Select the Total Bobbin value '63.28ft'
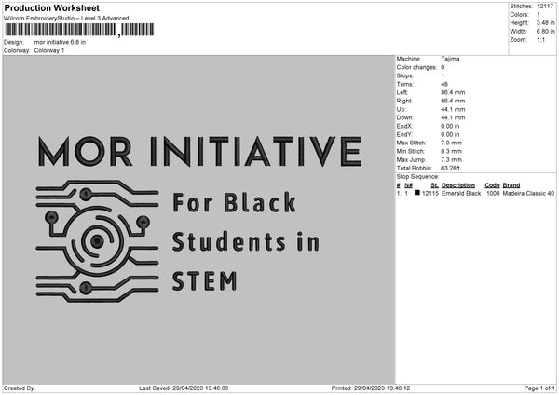Image resolution: width=559 pixels, height=395 pixels. tap(450, 169)
